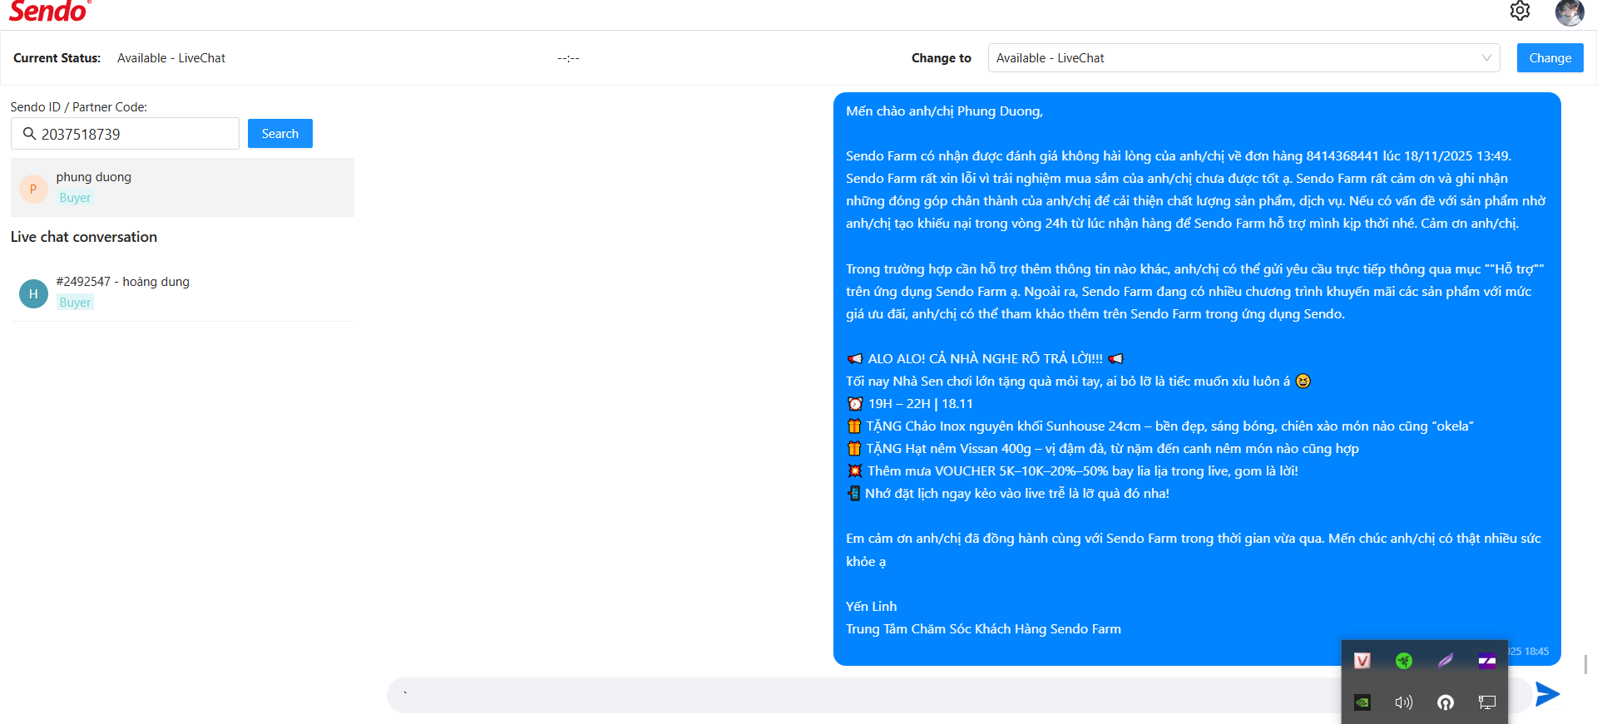Send the chat message with arrow icon
This screenshot has width=1597, height=724.
click(1547, 694)
